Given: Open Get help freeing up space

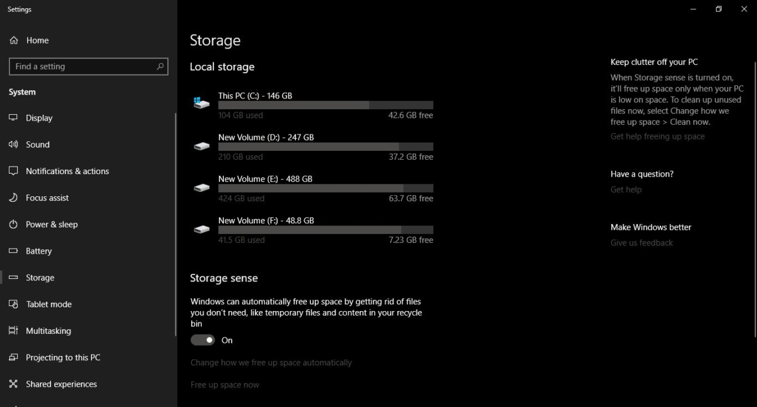Looking at the screenshot, I should click(657, 136).
